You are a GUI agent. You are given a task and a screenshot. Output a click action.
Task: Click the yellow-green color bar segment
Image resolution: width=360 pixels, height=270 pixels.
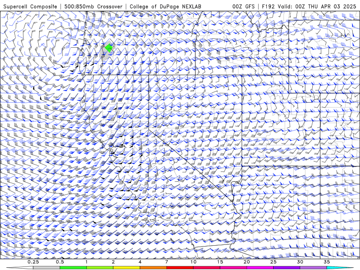(x=100, y=268)
